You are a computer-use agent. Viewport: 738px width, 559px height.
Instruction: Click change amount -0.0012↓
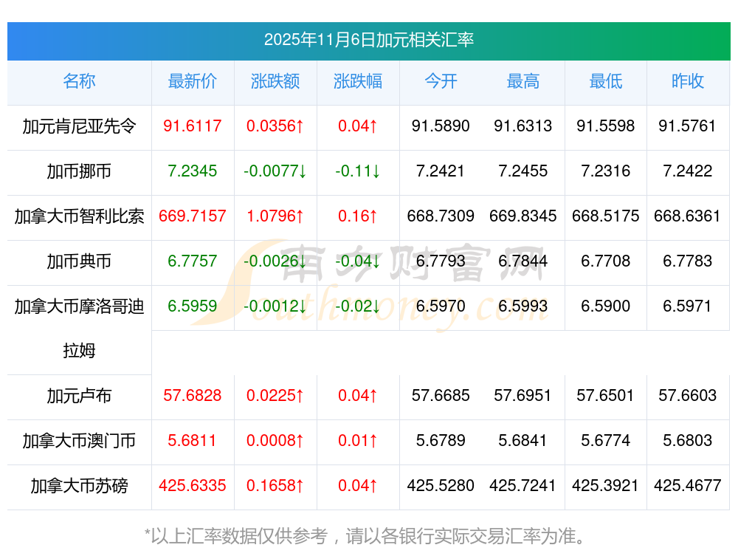click(x=275, y=306)
